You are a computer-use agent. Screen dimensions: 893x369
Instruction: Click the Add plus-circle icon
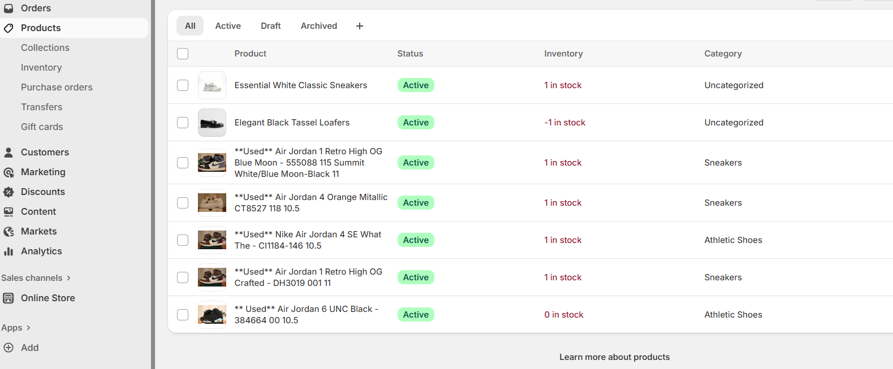click(8, 348)
